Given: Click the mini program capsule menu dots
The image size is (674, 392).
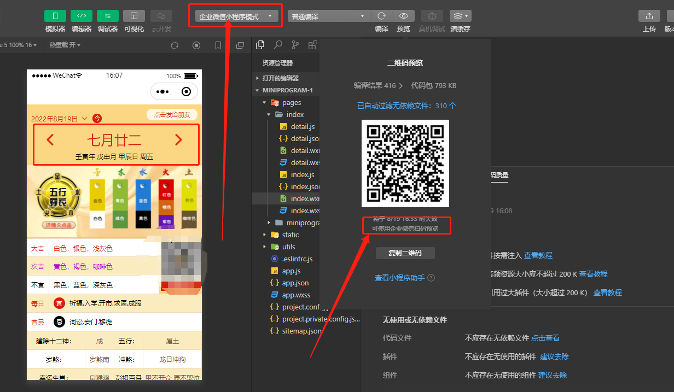Looking at the screenshot, I should (x=163, y=92).
